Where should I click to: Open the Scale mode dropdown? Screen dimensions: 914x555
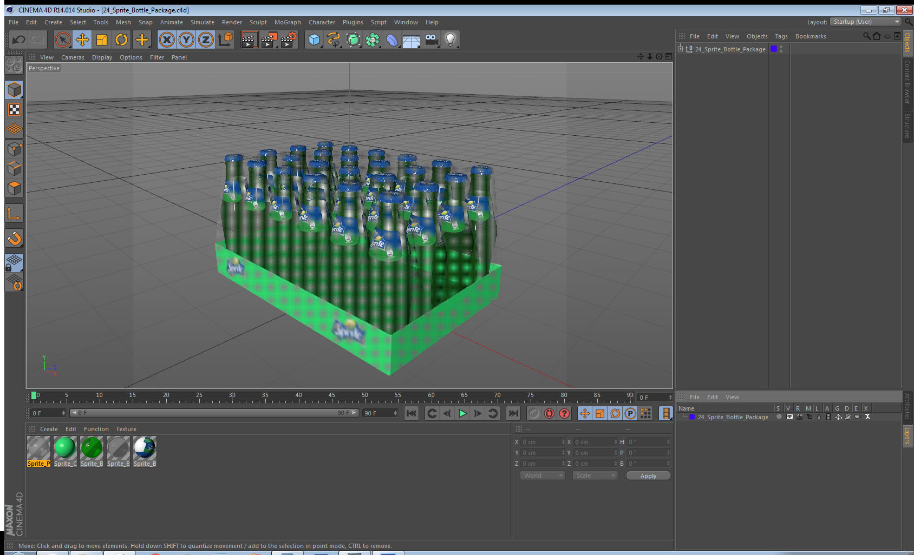(x=595, y=475)
